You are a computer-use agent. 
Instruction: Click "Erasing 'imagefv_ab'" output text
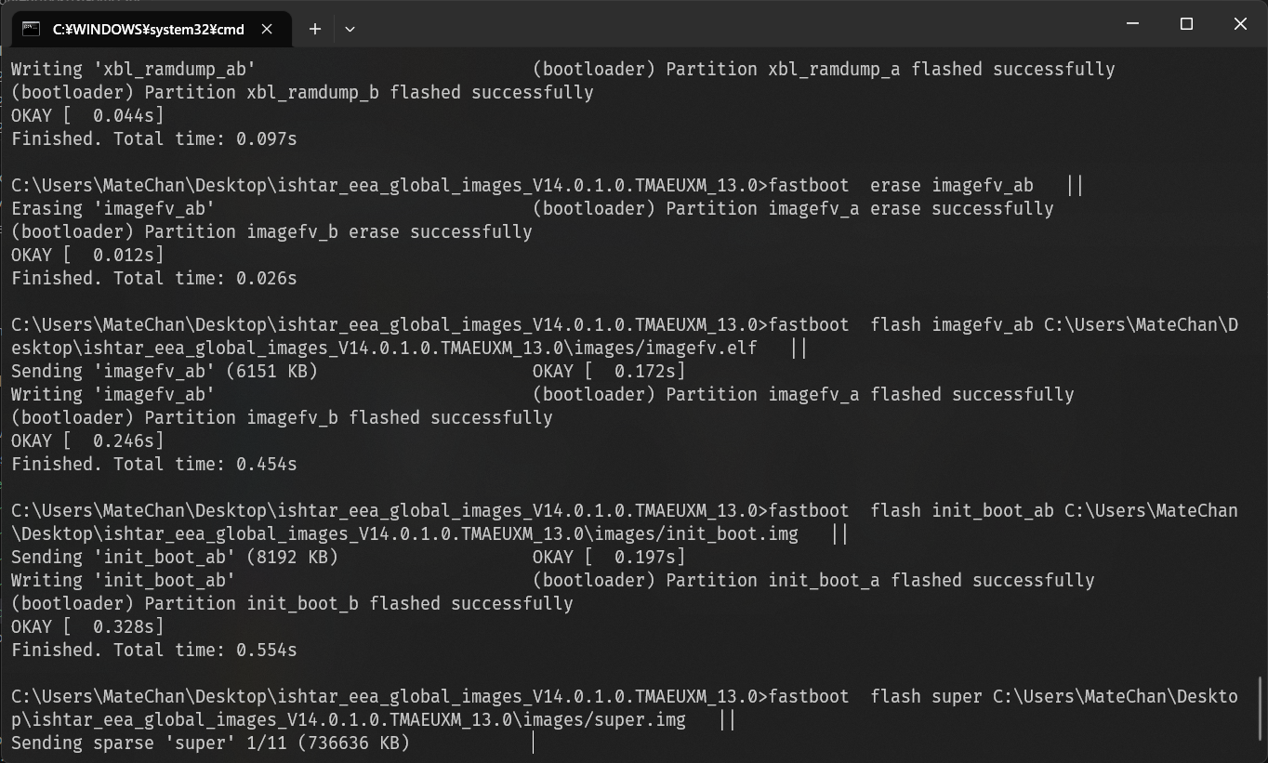pyautogui.click(x=113, y=208)
